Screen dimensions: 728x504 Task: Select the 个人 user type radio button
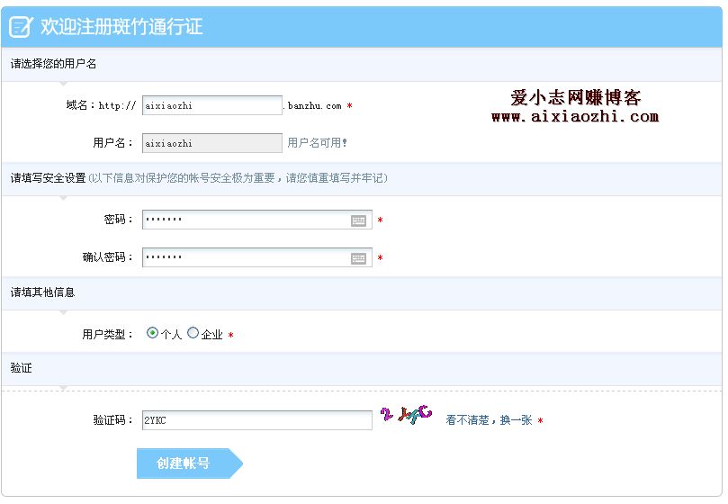click(x=152, y=333)
